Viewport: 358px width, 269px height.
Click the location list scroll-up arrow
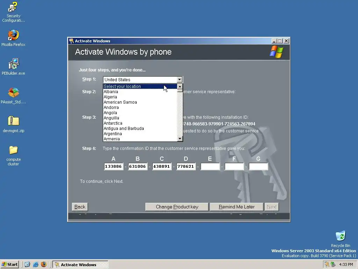click(x=180, y=87)
